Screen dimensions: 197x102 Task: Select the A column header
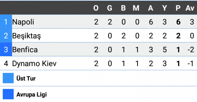pyautogui.click(x=151, y=8)
